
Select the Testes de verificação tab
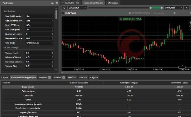[93, 3]
